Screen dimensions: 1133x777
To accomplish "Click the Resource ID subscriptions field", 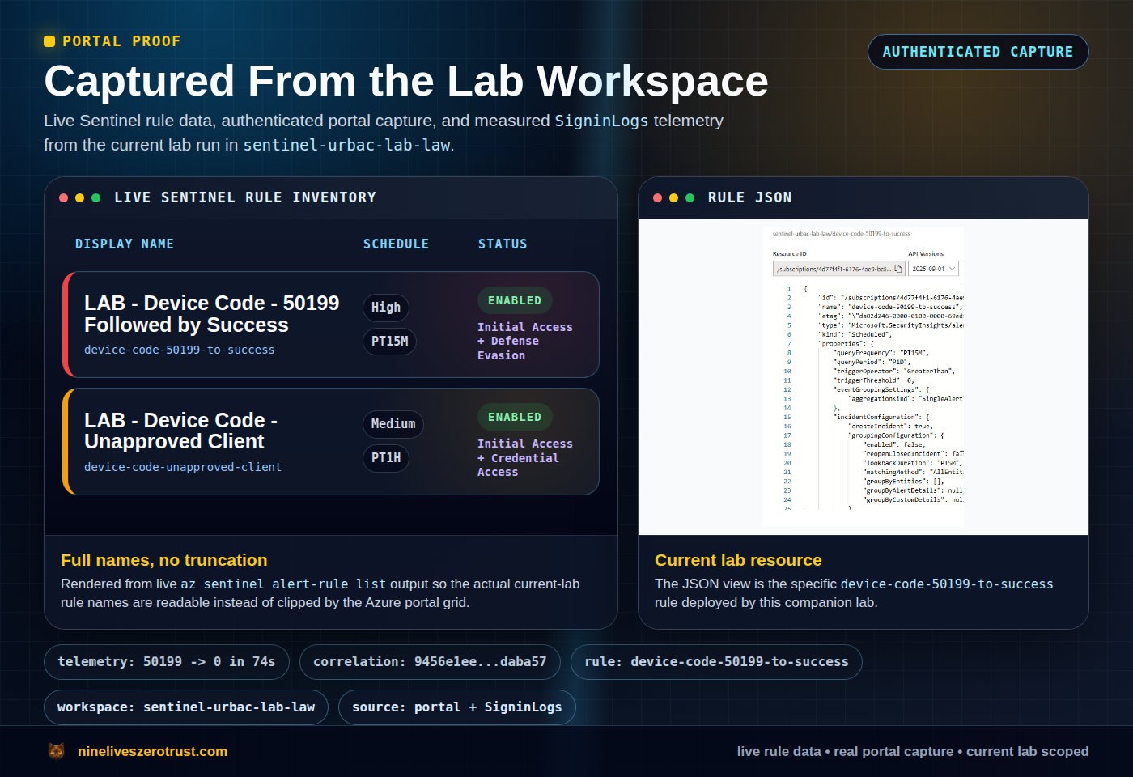I will coord(833,269).
